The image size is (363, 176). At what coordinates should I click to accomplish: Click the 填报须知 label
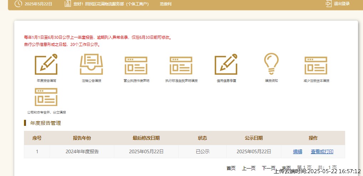[x=271, y=81]
